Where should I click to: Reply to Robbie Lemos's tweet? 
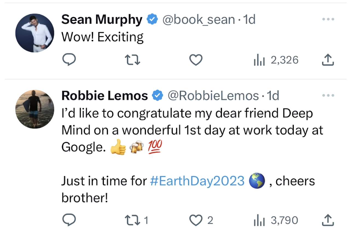[69, 220]
